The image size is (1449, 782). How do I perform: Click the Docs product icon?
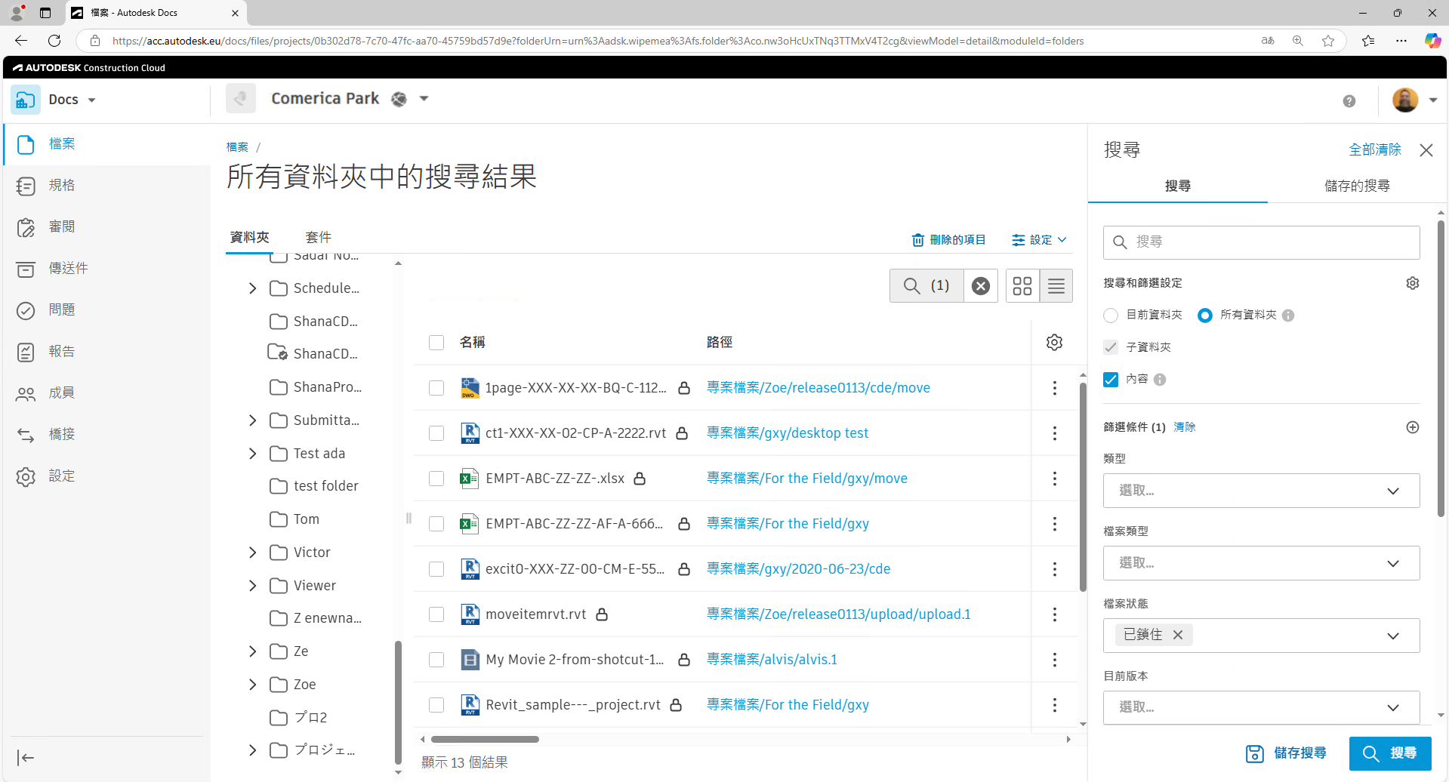point(26,100)
